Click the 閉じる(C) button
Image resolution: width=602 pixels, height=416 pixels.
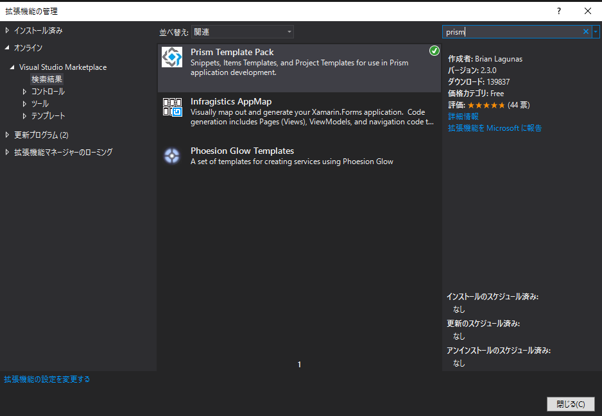571,404
